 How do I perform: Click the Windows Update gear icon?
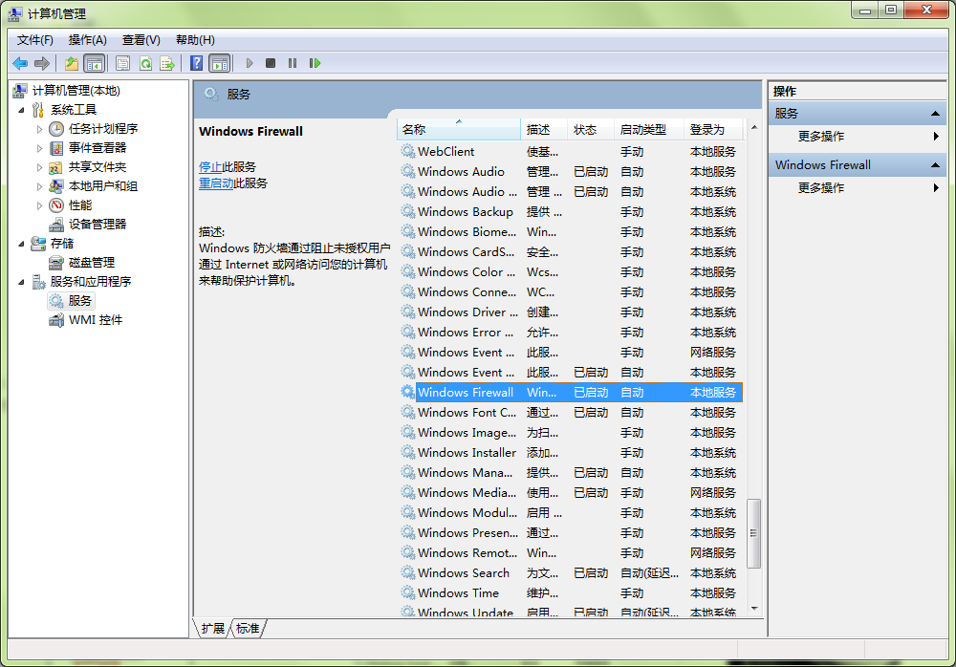point(408,611)
